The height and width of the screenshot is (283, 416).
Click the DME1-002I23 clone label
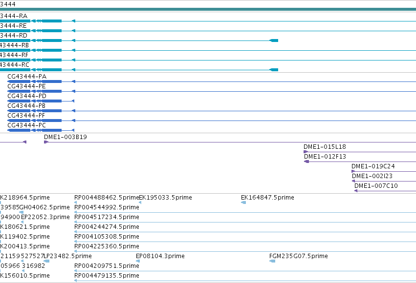372,176
